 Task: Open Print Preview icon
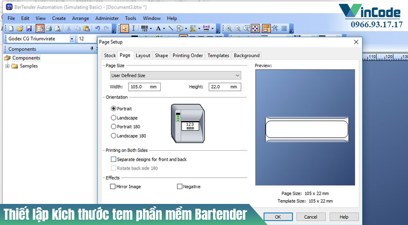click(58, 28)
